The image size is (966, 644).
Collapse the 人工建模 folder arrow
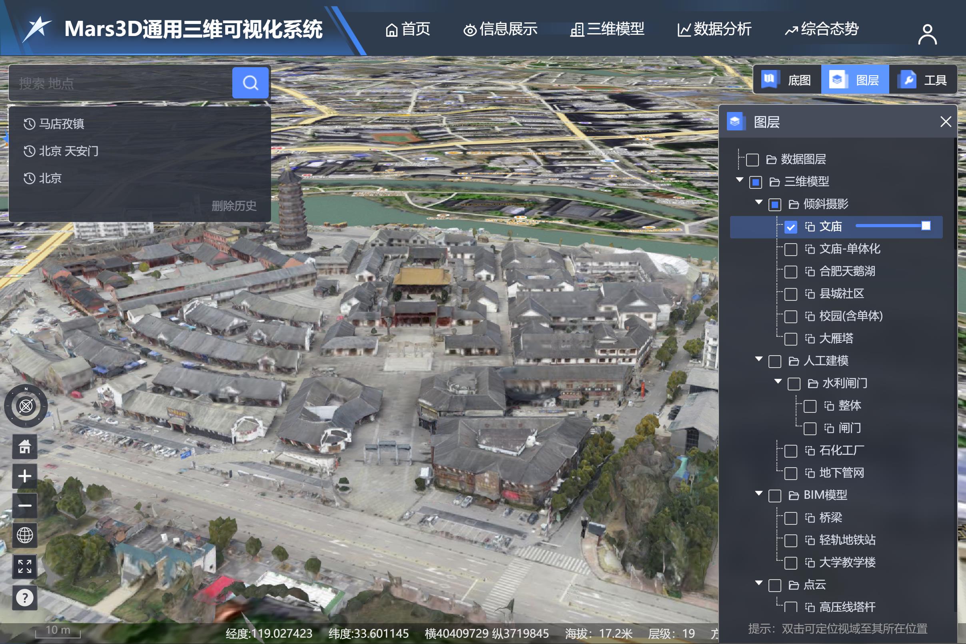[x=758, y=359]
